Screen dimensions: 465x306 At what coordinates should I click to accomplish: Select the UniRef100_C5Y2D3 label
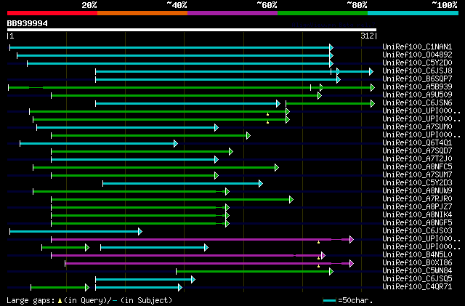tap(417, 183)
